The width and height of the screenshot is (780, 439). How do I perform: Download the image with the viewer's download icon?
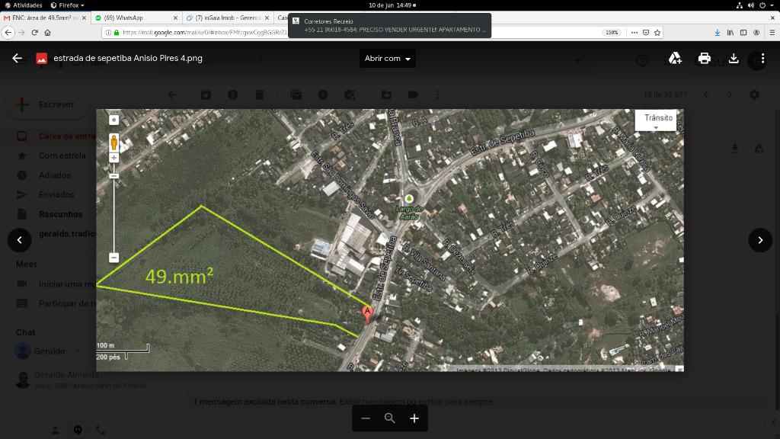[x=734, y=58]
